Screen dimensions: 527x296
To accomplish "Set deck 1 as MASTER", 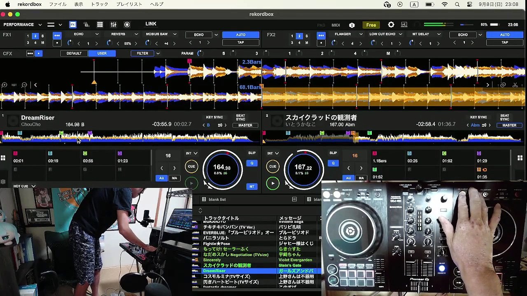I will pyautogui.click(x=245, y=125).
